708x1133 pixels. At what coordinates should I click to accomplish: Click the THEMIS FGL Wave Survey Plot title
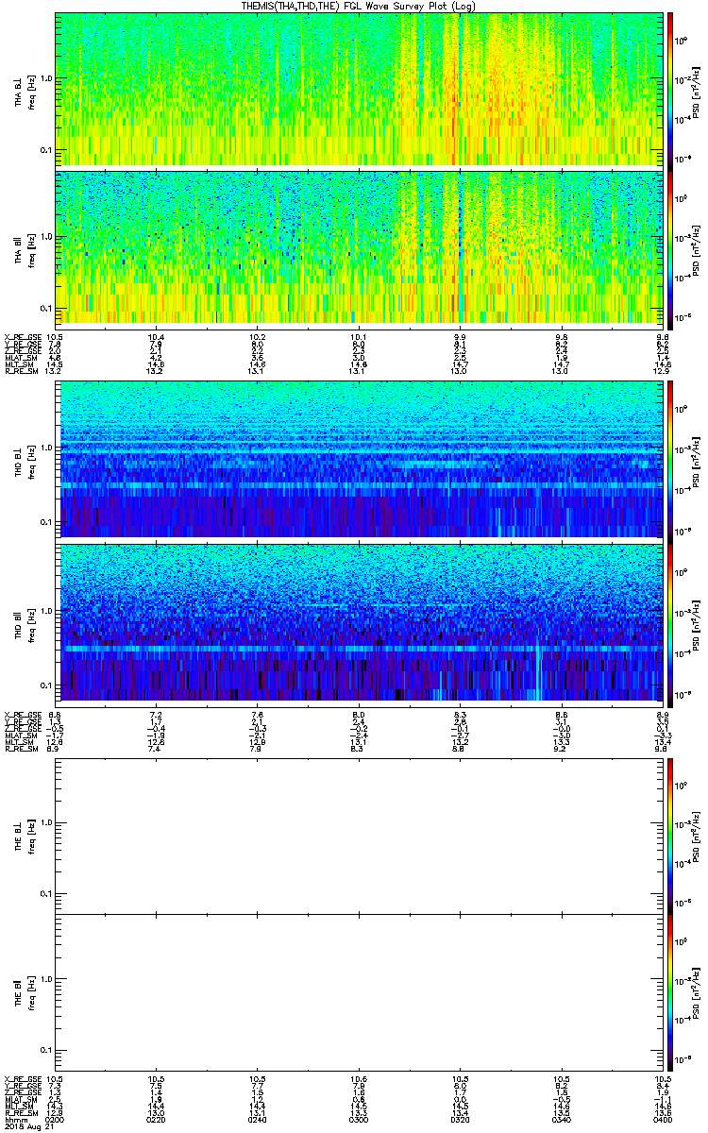357,6
